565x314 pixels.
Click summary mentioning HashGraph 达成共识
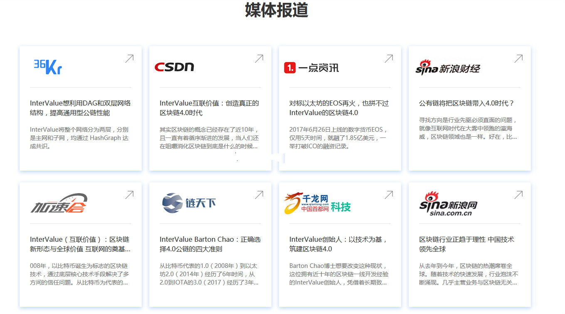pyautogui.click(x=79, y=138)
